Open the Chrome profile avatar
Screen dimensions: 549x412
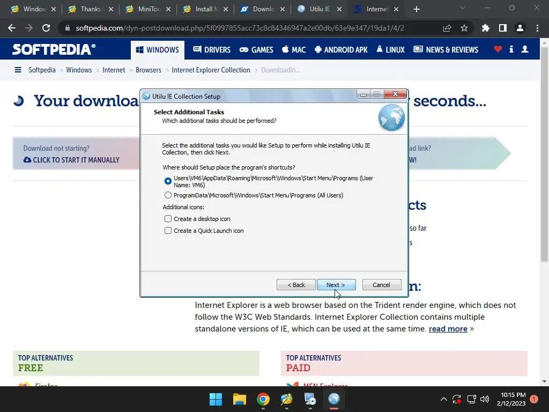coord(520,28)
